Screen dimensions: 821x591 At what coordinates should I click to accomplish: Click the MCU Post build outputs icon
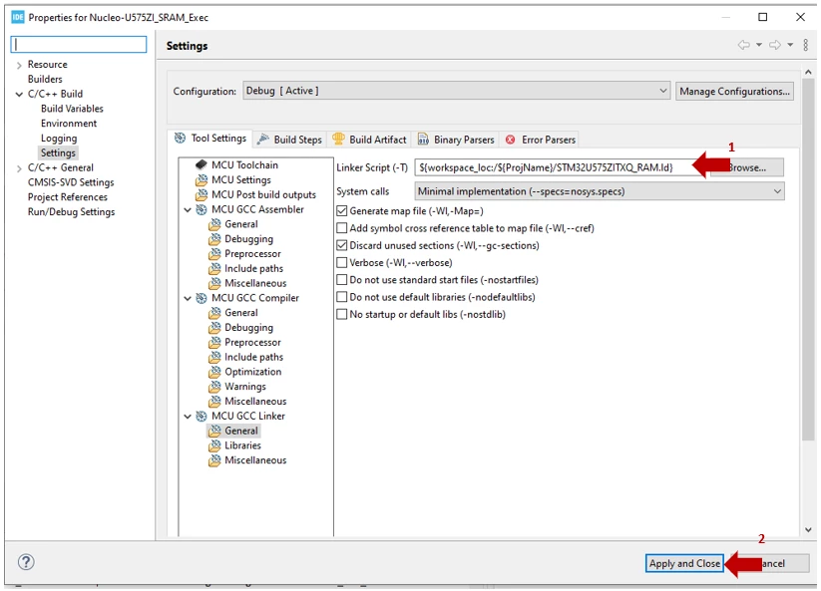coord(202,194)
